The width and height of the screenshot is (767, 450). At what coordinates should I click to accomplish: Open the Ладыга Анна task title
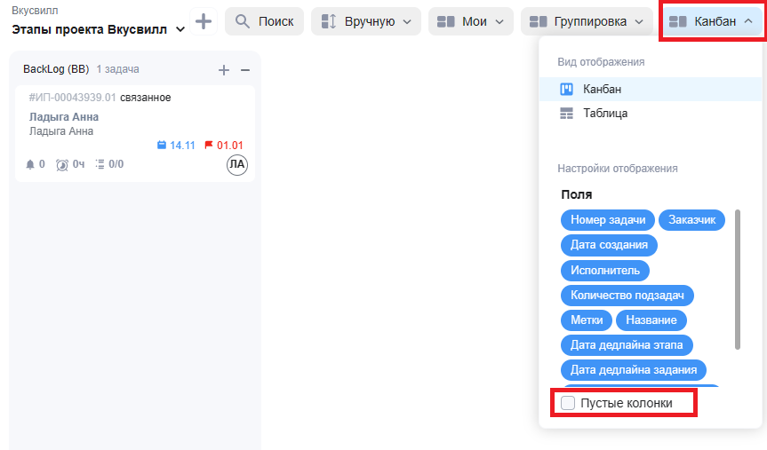[x=64, y=117]
